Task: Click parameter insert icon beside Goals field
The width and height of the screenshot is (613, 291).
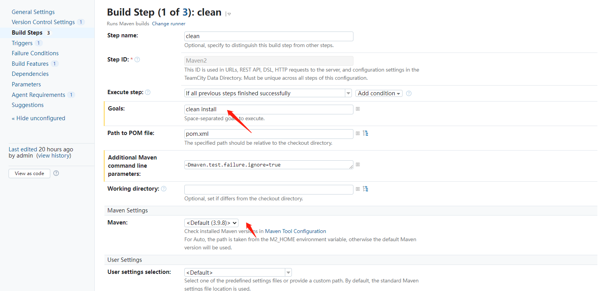Action: click(x=358, y=109)
